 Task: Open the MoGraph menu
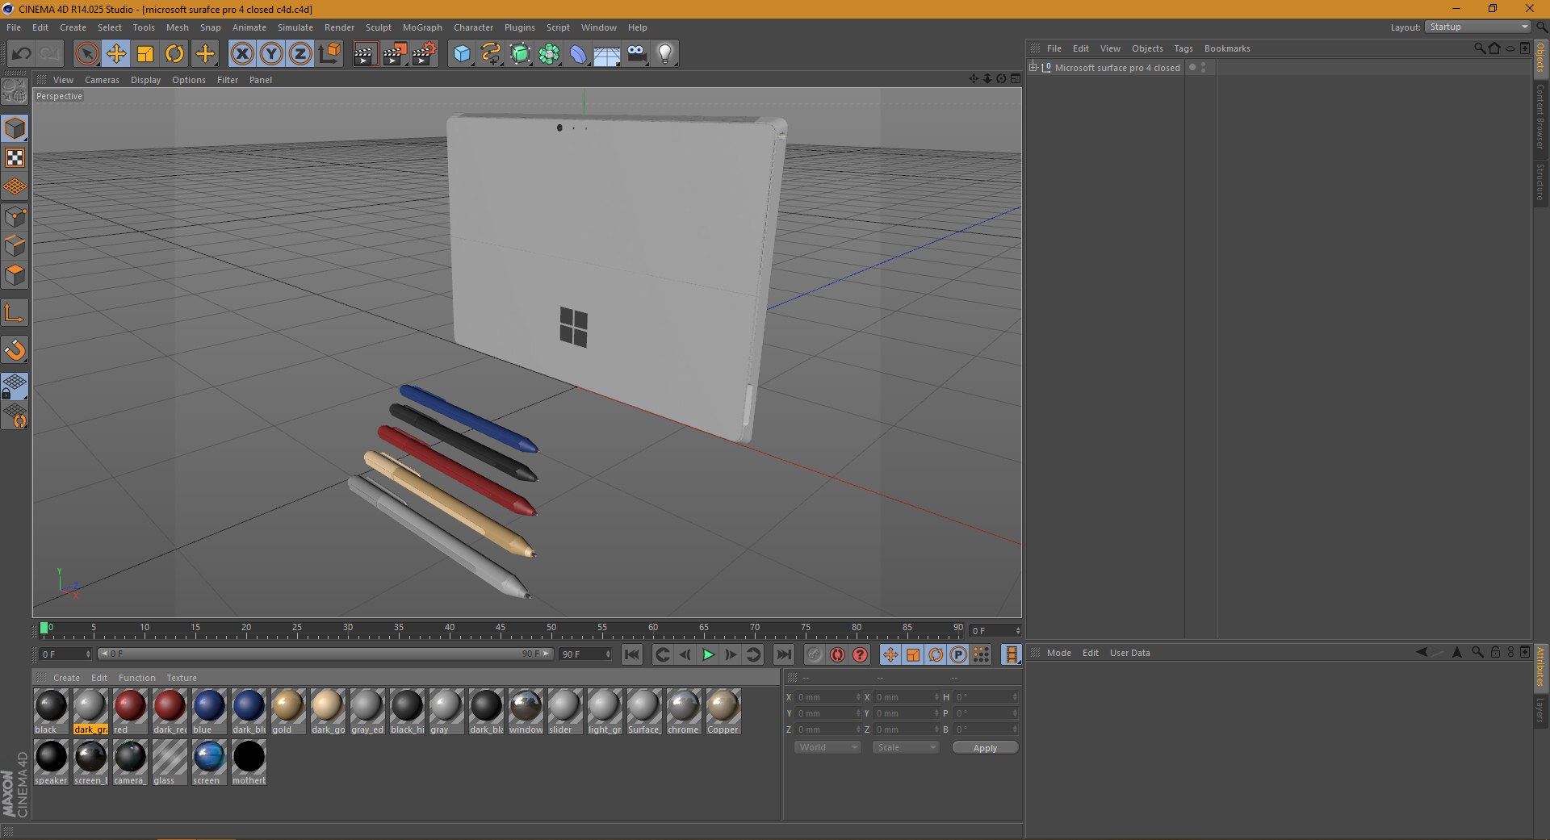point(422,27)
